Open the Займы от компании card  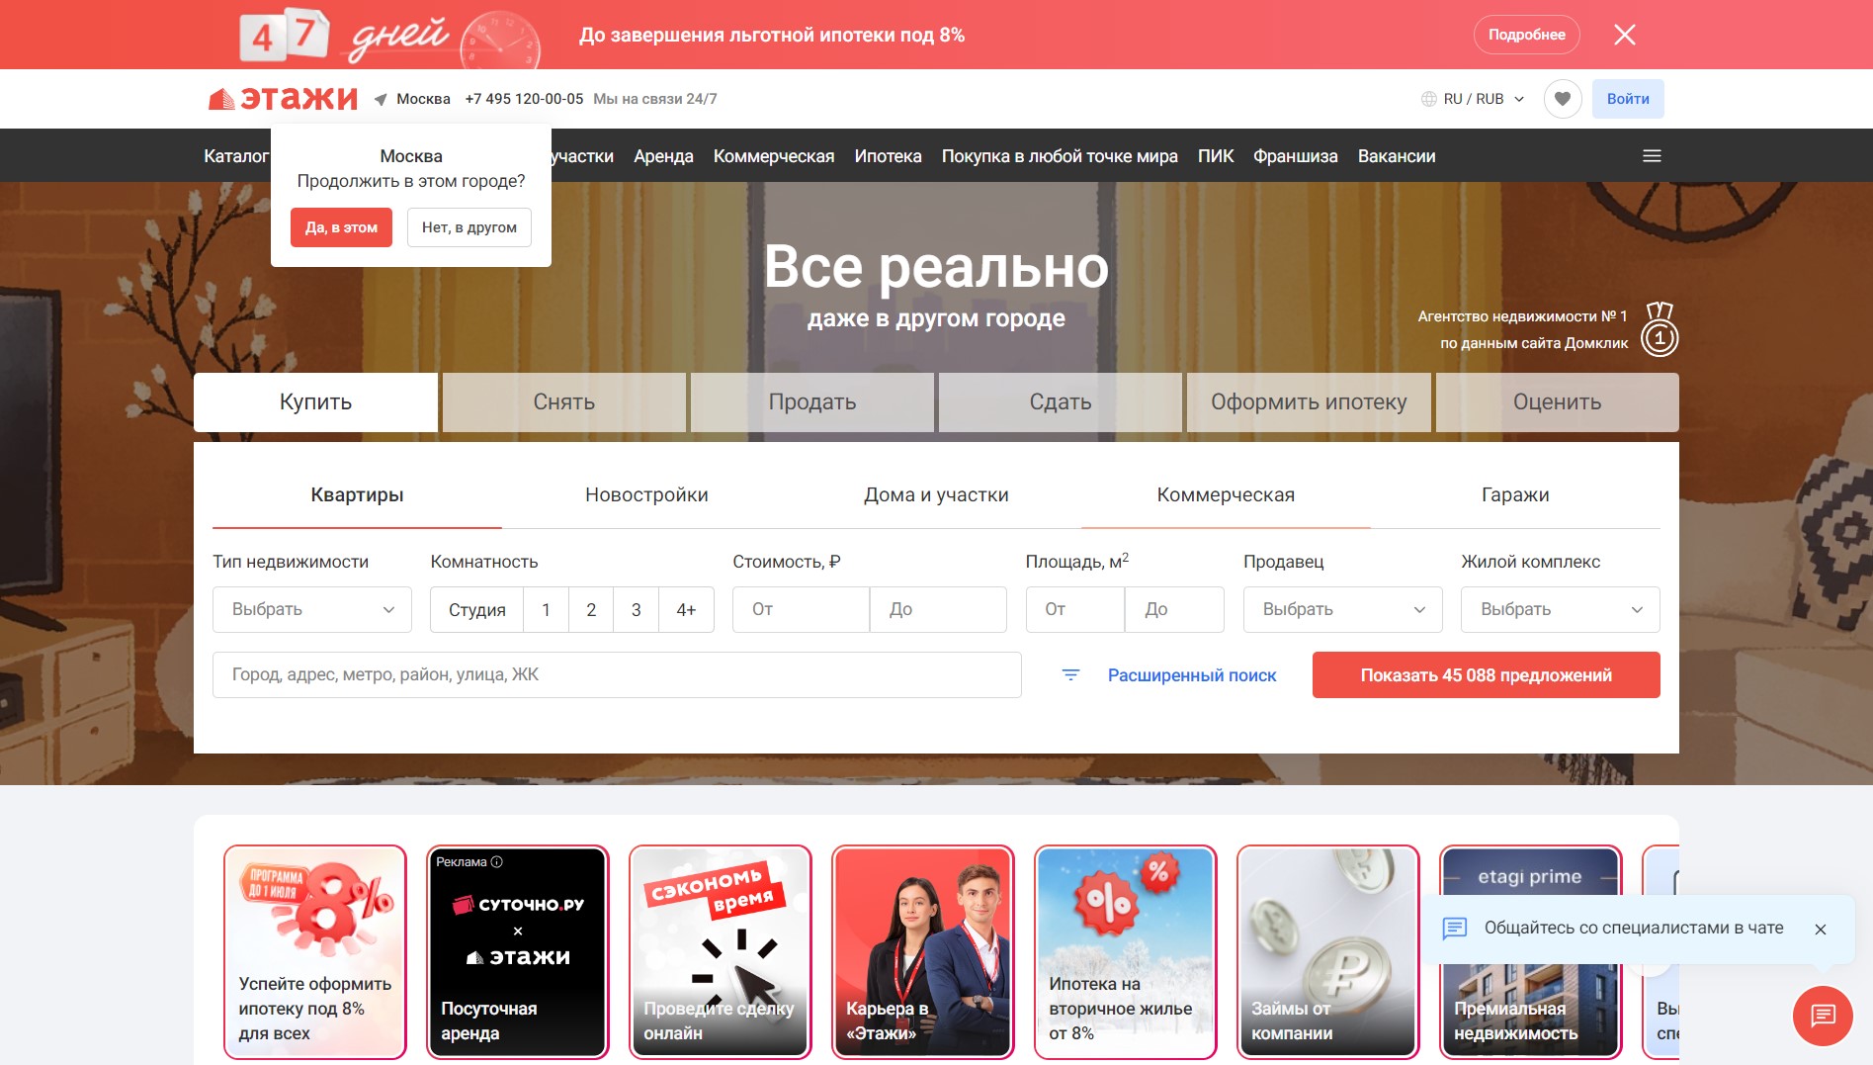[x=1328, y=952]
